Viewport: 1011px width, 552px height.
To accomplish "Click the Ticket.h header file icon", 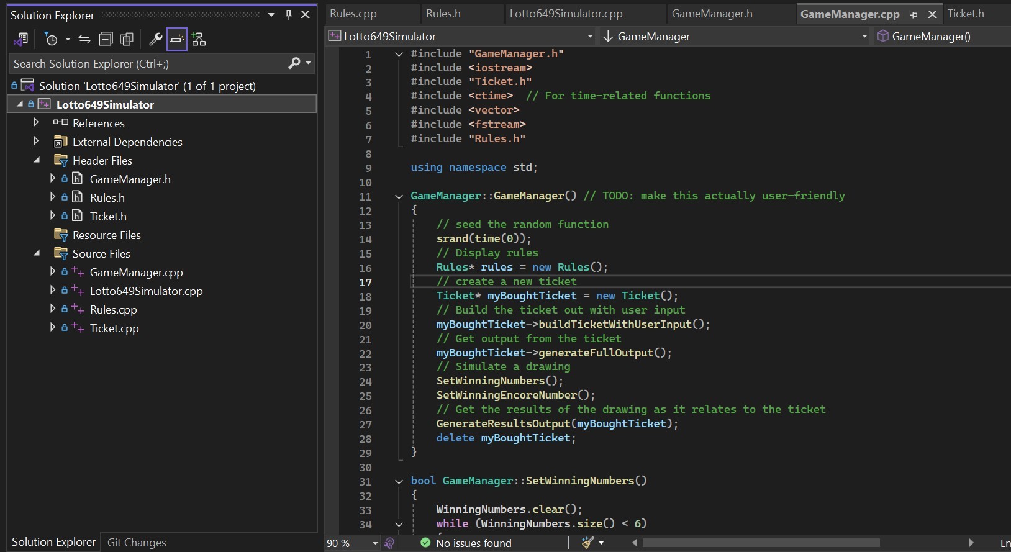I will click(77, 216).
